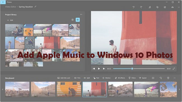Open 3D effects

(x=120, y=78)
